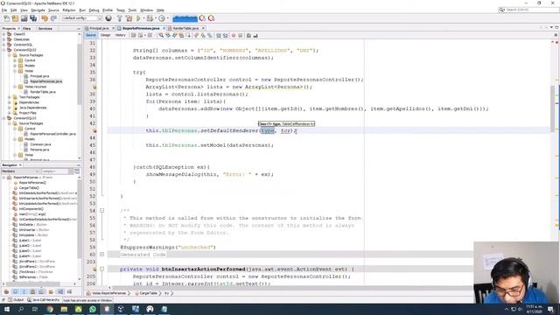560x315 pixels.
Task: Switch to the RenderTable.java editor tab
Action: point(185,28)
